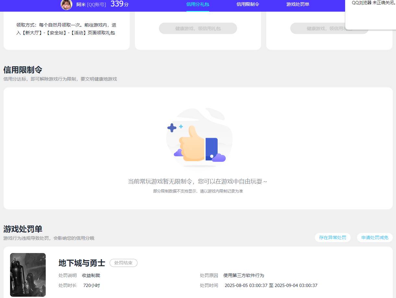The image size is (396, 298).
Task: Click the 阿米 username
Action: click(x=81, y=5)
